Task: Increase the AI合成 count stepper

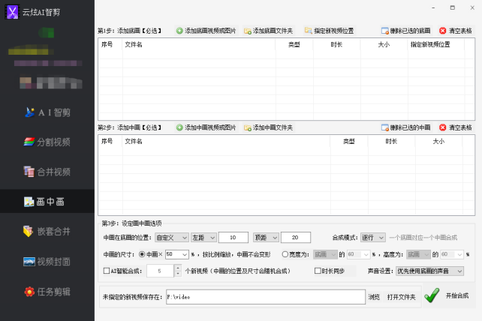Action: coord(178,268)
